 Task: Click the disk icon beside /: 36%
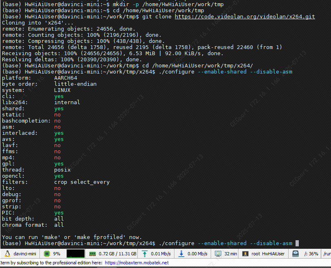(296, 254)
